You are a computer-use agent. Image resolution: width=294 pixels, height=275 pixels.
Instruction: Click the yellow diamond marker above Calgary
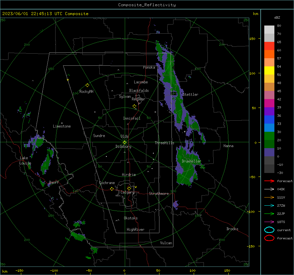129,188
